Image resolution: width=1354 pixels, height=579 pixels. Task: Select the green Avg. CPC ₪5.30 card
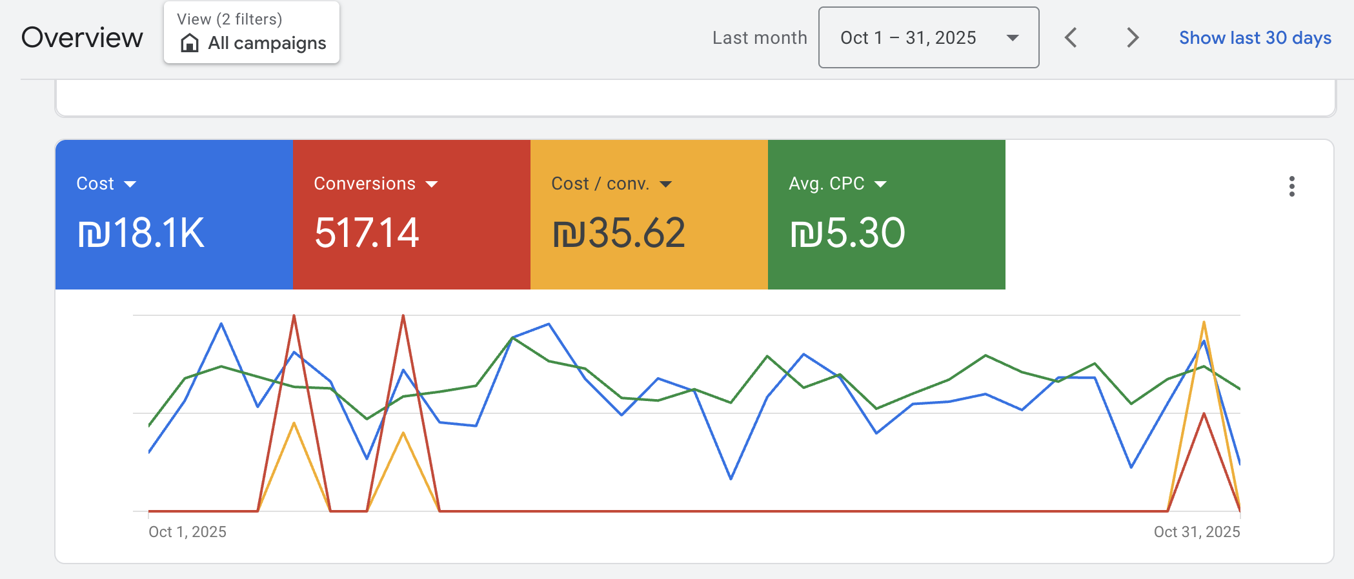[x=887, y=215]
